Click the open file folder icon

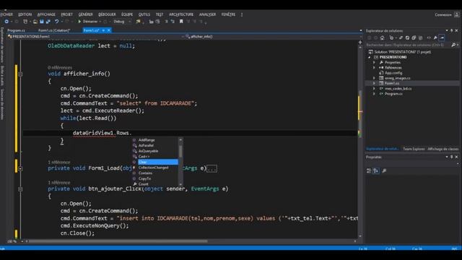(x=35, y=22)
